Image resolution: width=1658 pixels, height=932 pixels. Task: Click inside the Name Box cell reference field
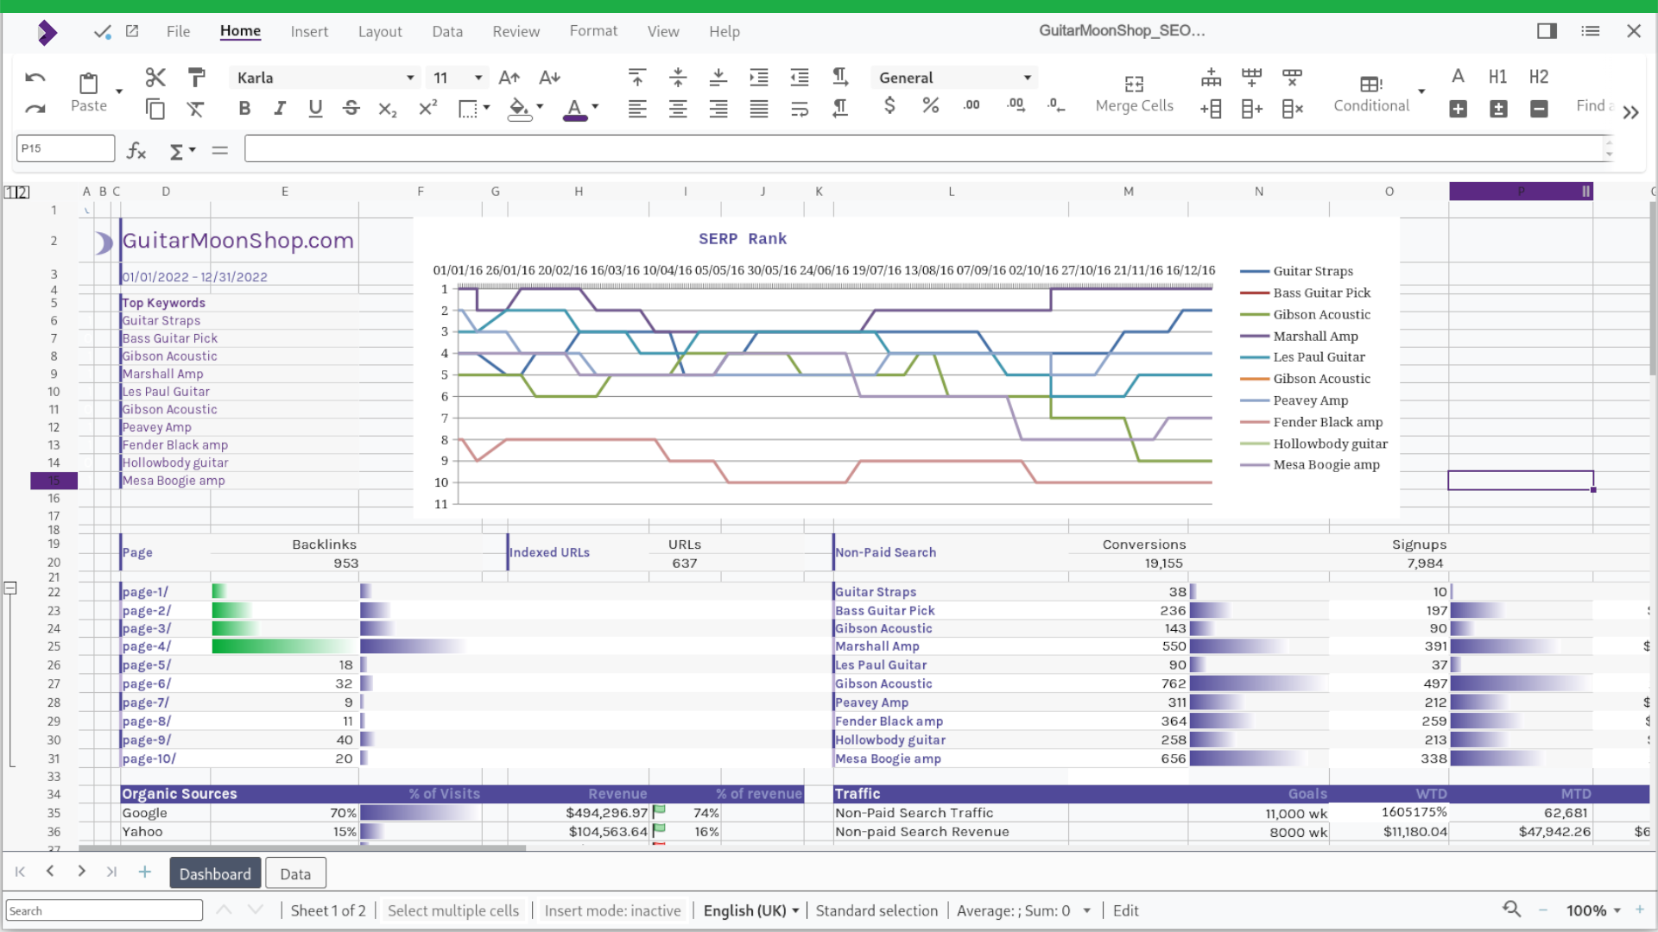[65, 148]
